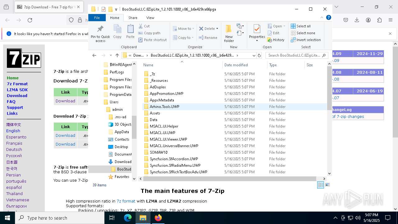The height and width of the screenshot is (224, 398).
Task: Open Windows Start menu
Action: (7, 218)
